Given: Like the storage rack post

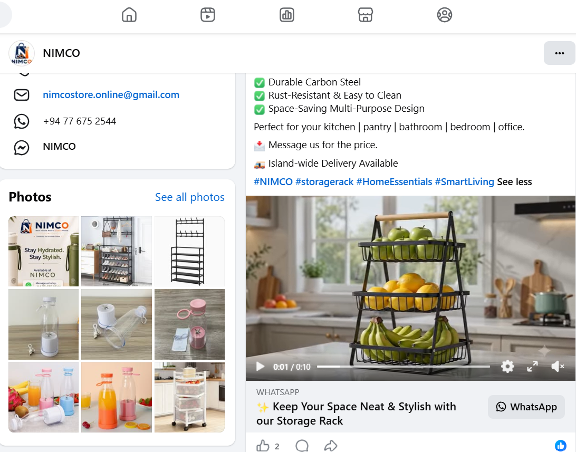Looking at the screenshot, I should click(263, 446).
